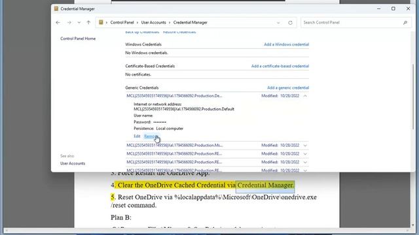The width and height of the screenshot is (419, 235).
Task: Close the Credential Manager window
Action: pos(408,8)
